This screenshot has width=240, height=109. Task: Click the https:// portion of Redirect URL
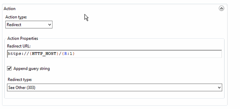point(18,54)
